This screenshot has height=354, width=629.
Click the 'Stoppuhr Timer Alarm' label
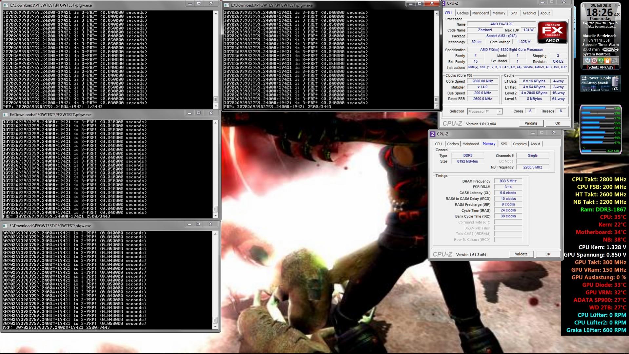pyautogui.click(x=600, y=45)
